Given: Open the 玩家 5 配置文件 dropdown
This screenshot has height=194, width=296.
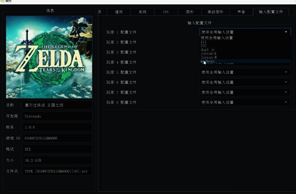Looking at the screenshot, I should click(x=245, y=72).
